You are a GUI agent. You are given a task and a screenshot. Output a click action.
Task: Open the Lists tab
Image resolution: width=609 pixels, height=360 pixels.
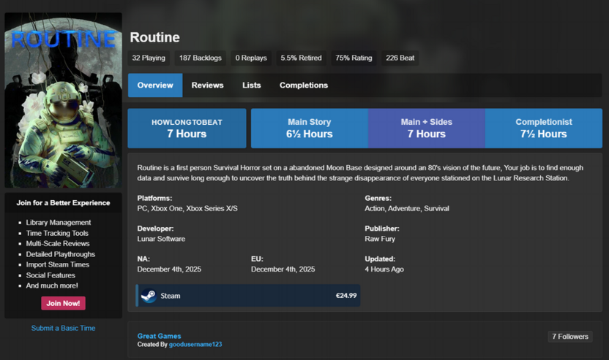pyautogui.click(x=251, y=85)
